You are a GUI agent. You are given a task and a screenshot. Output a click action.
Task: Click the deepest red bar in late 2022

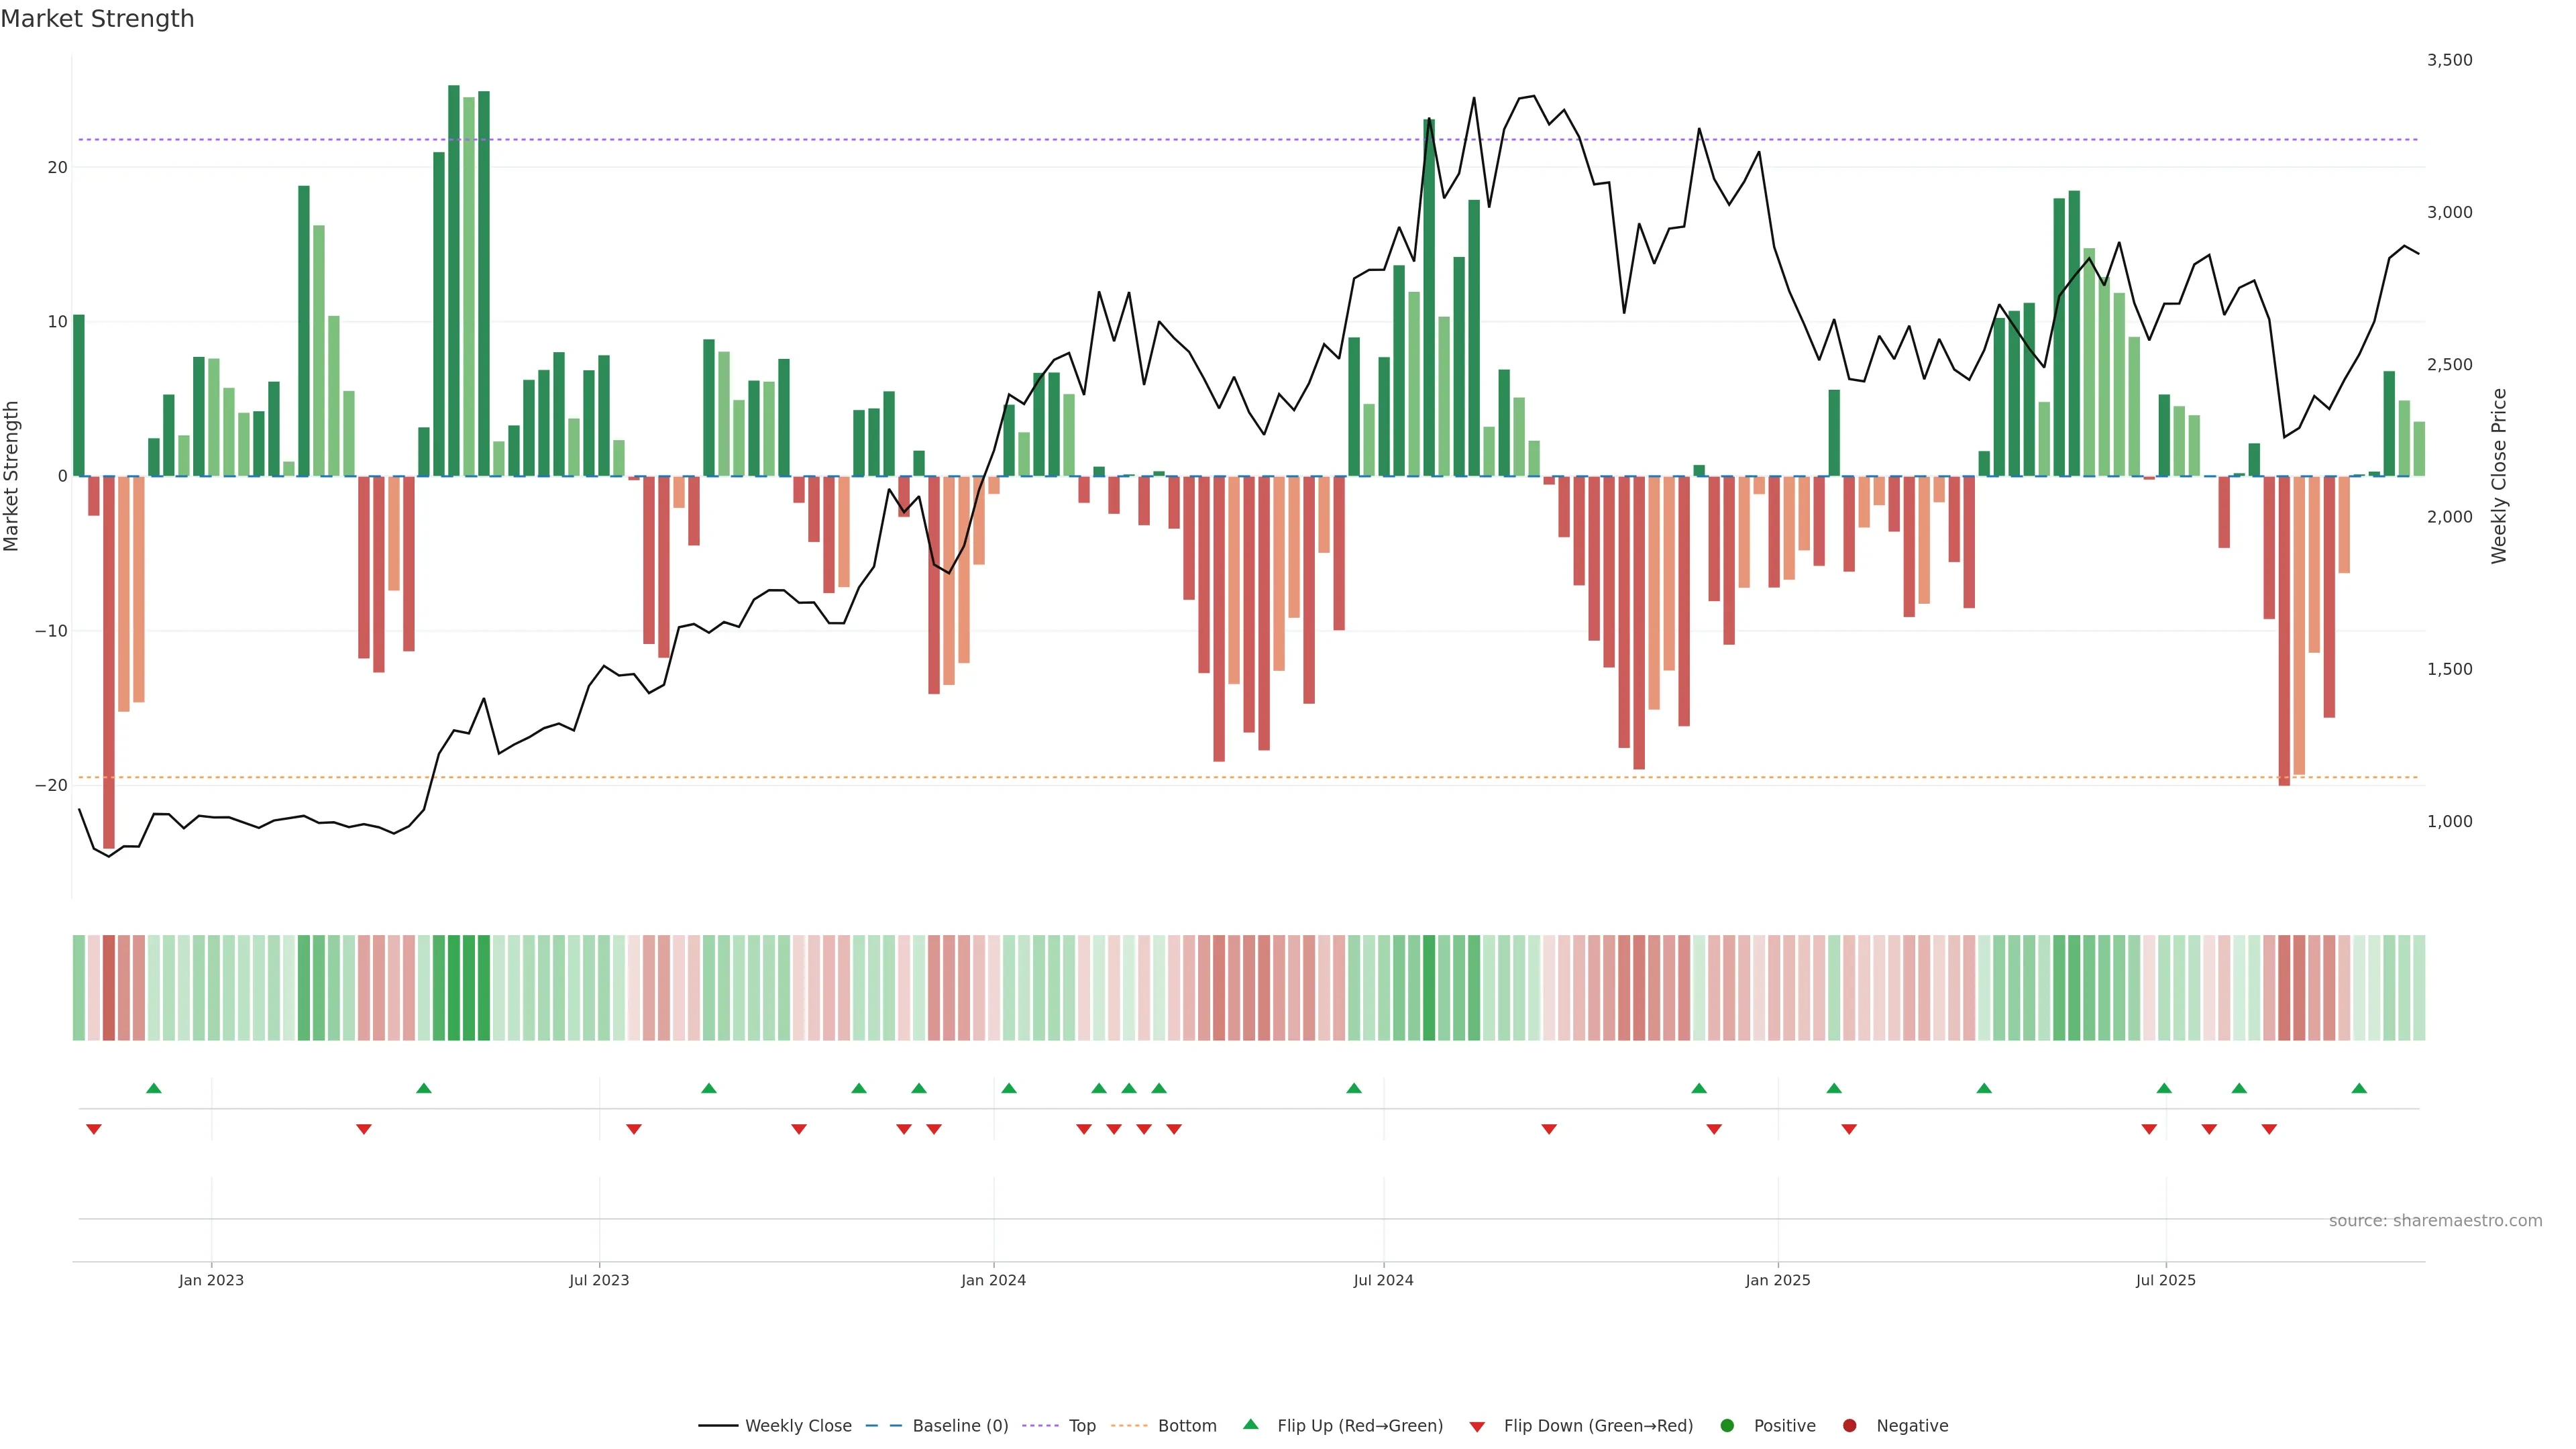click(109, 660)
